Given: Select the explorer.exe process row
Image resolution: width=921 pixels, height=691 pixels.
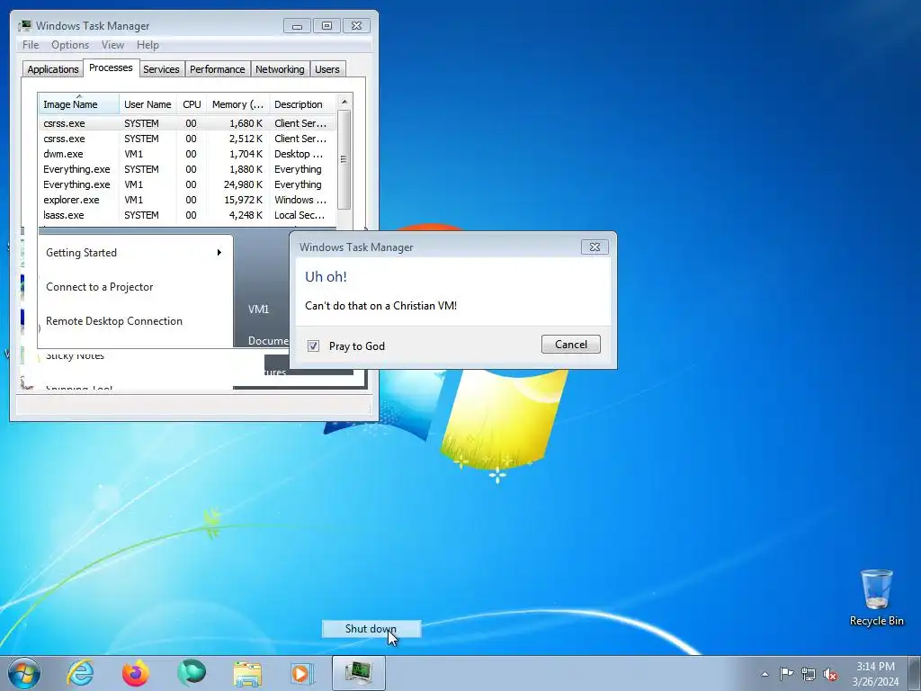Looking at the screenshot, I should [x=187, y=200].
